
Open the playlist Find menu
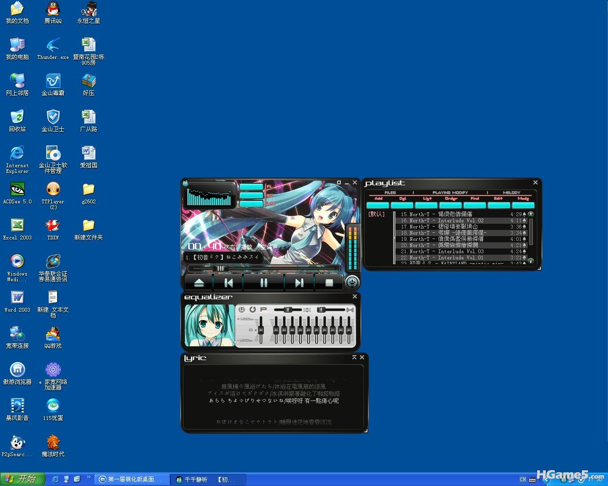click(x=474, y=205)
